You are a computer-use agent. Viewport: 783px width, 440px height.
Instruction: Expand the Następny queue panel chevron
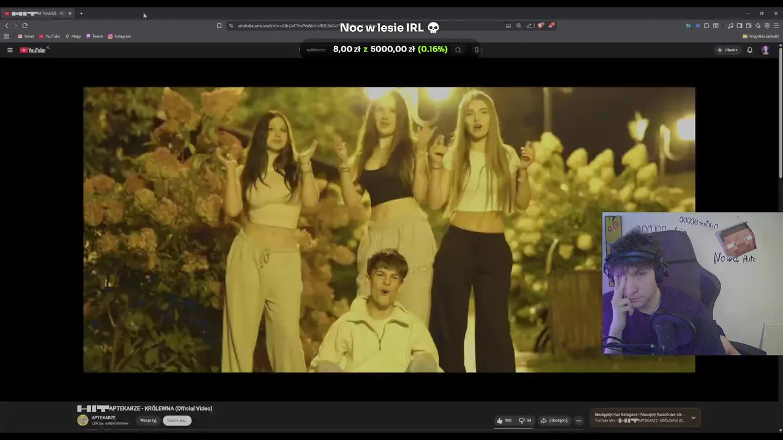click(x=693, y=418)
